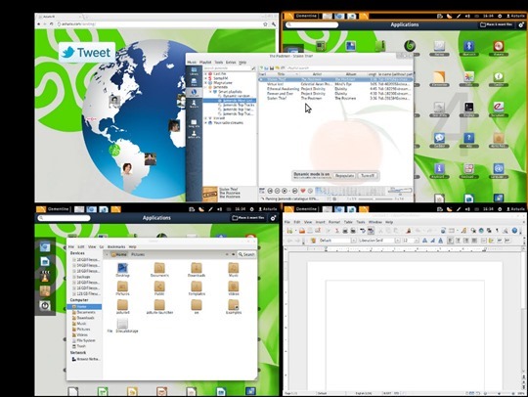Click Places & recent files in Applications dashboard
The width and height of the screenshot is (528, 397).
coord(497,24)
